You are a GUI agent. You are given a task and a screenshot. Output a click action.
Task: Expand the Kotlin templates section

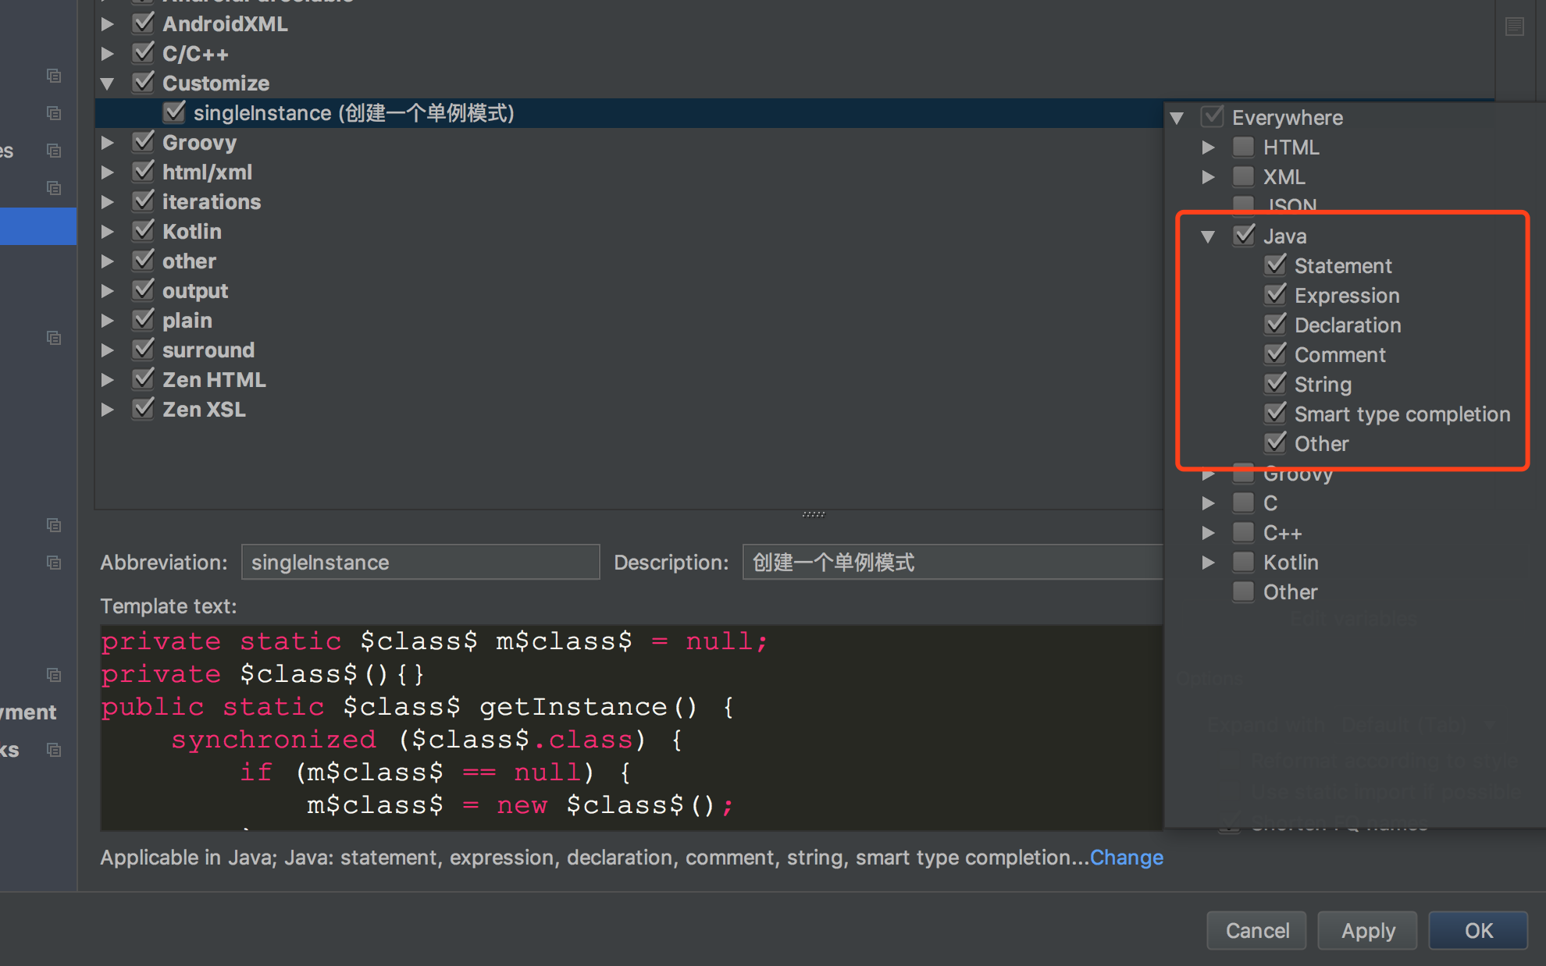pyautogui.click(x=108, y=232)
